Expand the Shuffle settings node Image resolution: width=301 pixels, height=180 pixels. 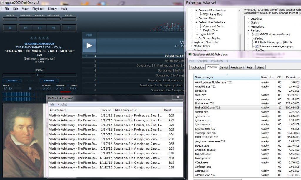(253, 50)
